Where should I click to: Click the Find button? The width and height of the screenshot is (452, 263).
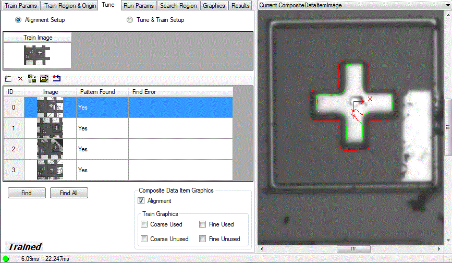pyautogui.click(x=26, y=193)
